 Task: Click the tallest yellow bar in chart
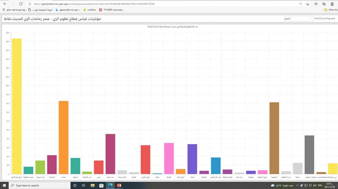pyautogui.click(x=17, y=106)
